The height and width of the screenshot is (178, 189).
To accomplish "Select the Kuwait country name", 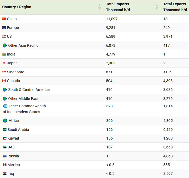I will pyautogui.click(x=13, y=138).
